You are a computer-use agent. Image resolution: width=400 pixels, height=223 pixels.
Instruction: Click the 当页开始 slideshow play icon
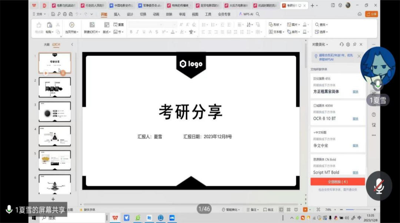pos(71,25)
